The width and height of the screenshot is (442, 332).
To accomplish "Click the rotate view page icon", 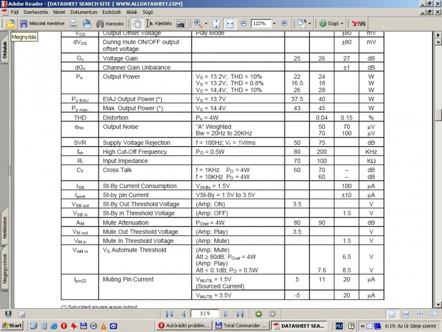I will click(302, 24).
